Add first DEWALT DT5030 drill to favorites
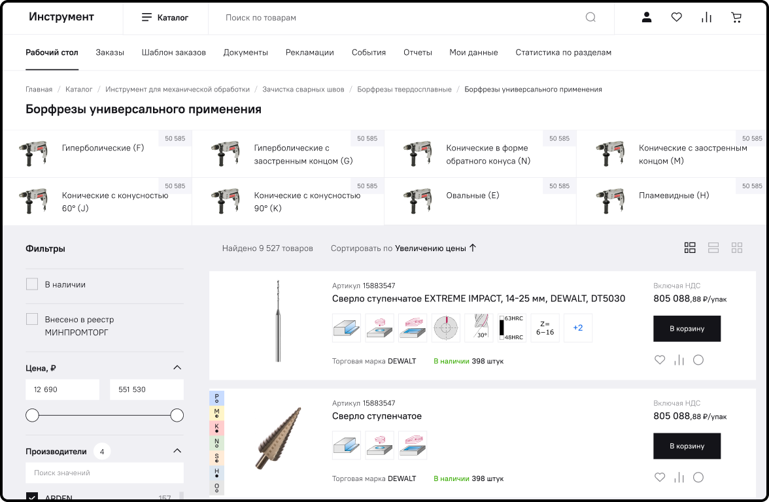 tap(660, 360)
